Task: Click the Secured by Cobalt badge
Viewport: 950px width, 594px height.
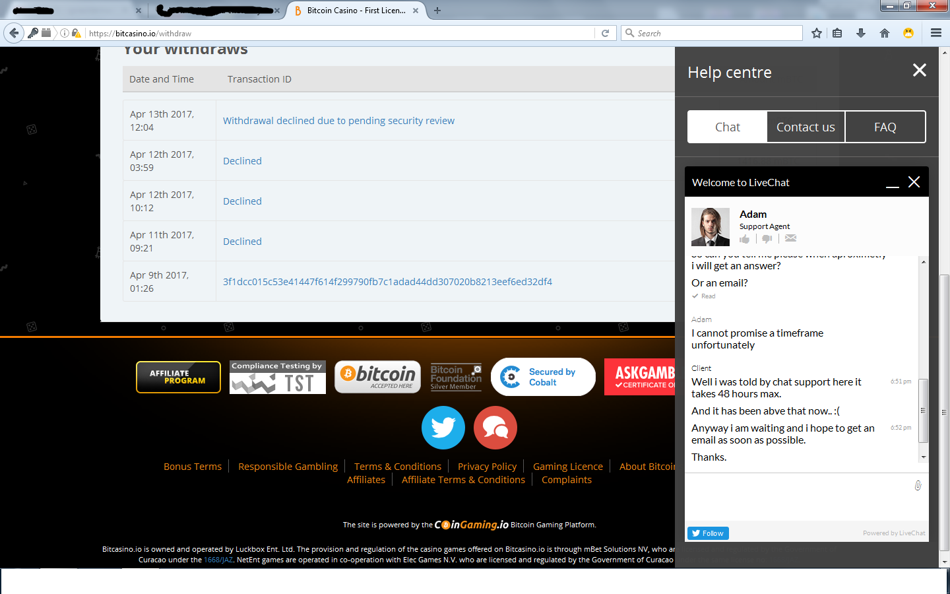Action: [543, 377]
